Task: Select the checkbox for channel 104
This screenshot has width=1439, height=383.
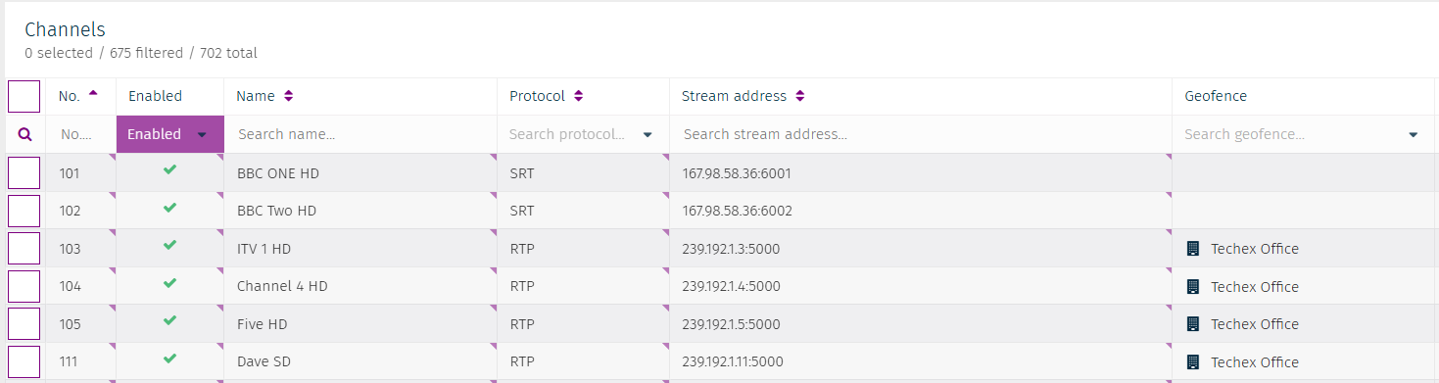Action: click(24, 286)
